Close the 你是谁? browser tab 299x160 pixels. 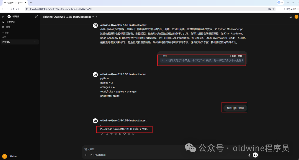click(x=25, y=2)
